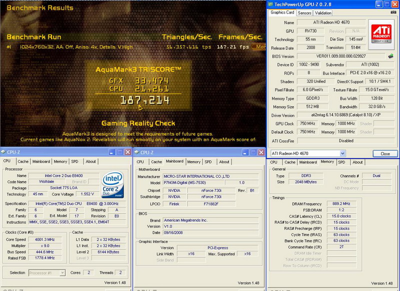Go to the SPD tab in the Timings CPU-Z window

click(341, 162)
